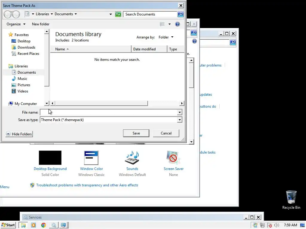Click the Personalization themes scroll up arrow
This screenshot has width=306, height=229.
pos(191,60)
